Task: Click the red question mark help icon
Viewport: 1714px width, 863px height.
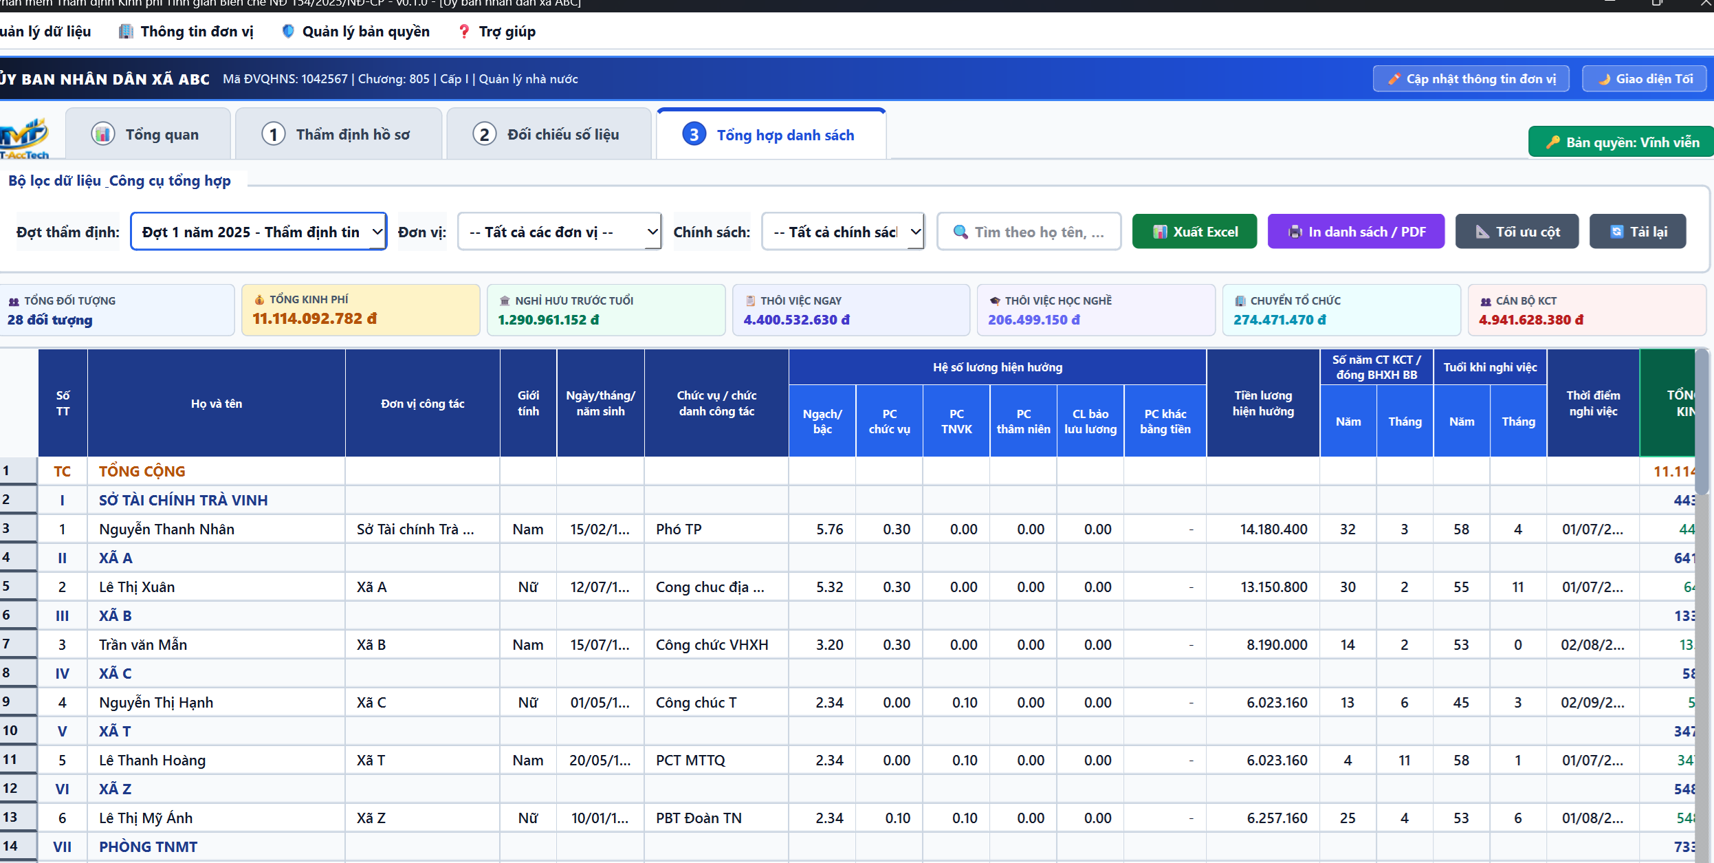Action: click(464, 32)
